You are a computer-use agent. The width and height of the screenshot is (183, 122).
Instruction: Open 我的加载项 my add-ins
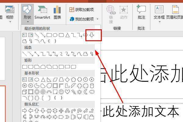pyautogui.click(x=82, y=19)
